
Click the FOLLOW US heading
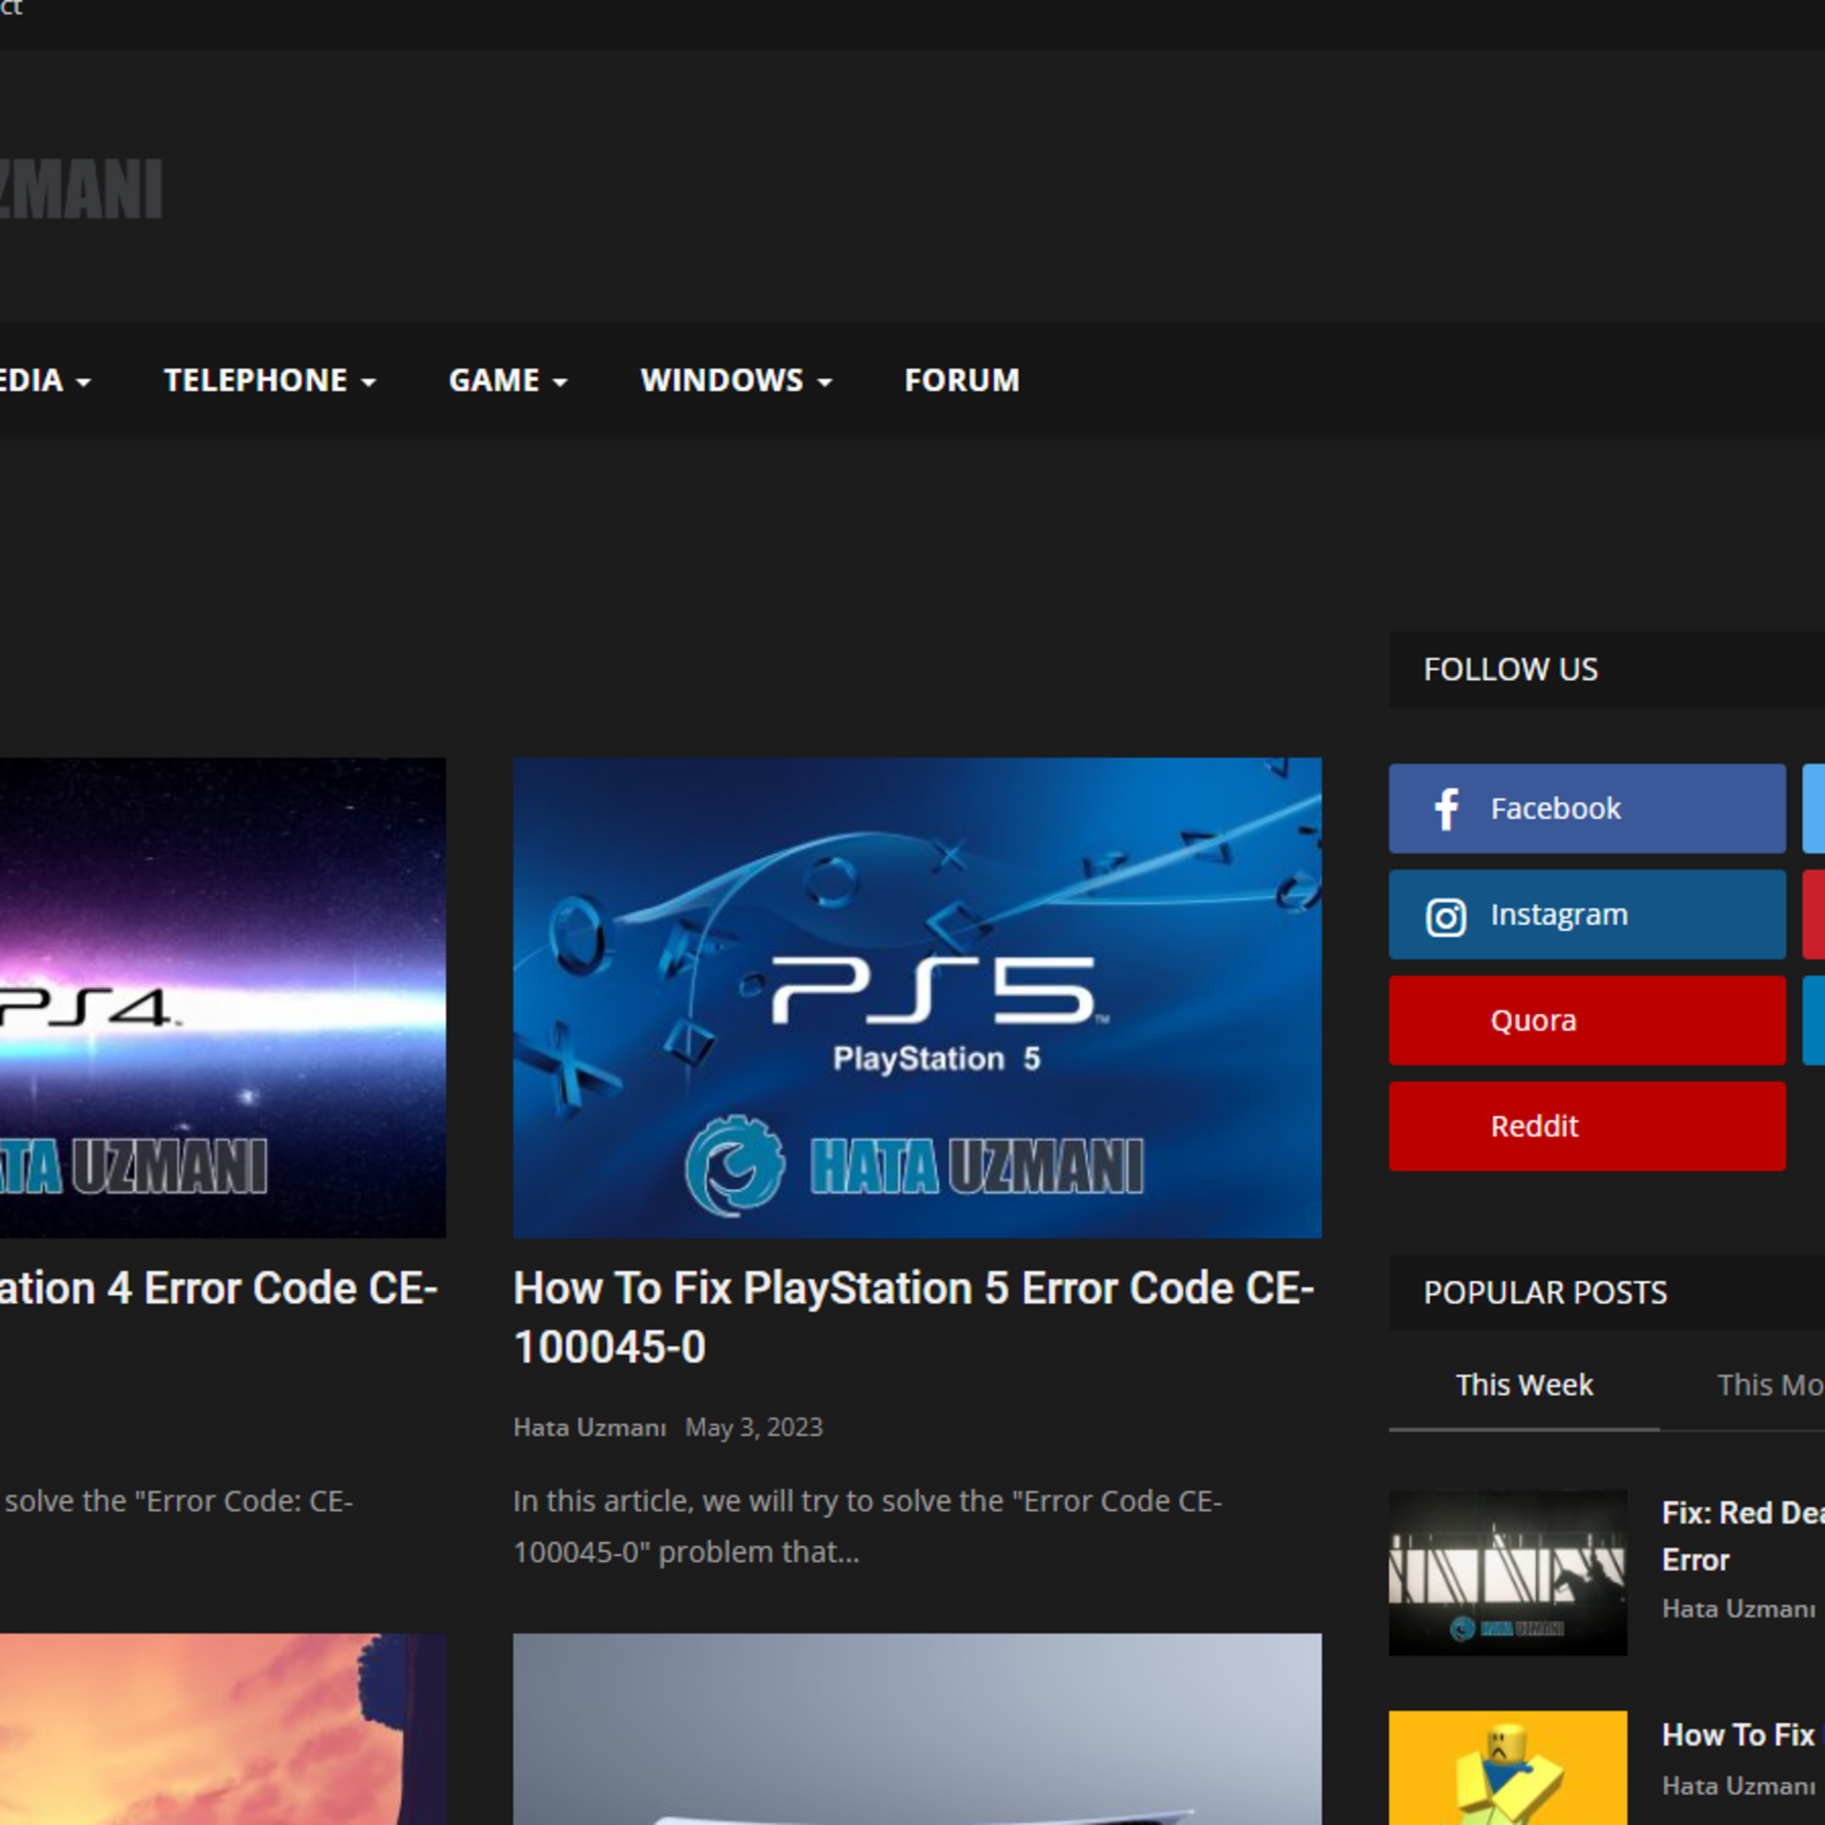click(x=1510, y=670)
